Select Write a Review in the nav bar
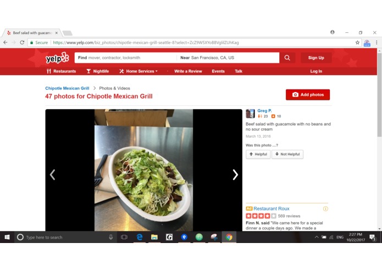The image size is (382, 271). click(x=188, y=71)
